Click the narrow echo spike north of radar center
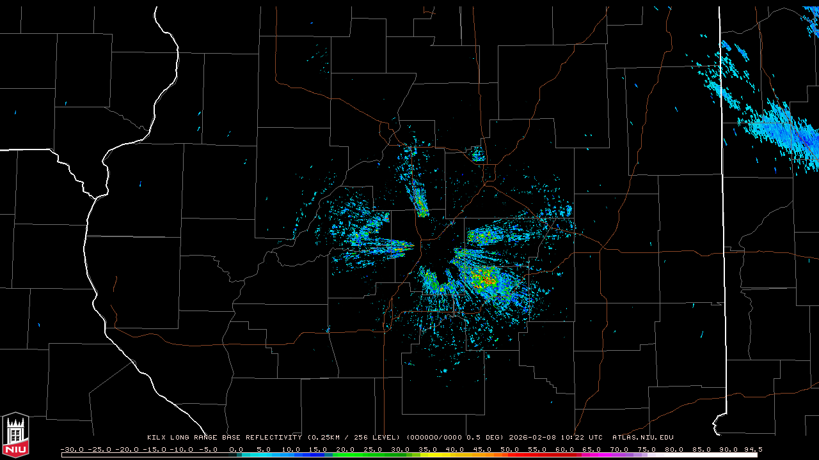Image resolution: width=819 pixels, height=460 pixels. (419, 201)
